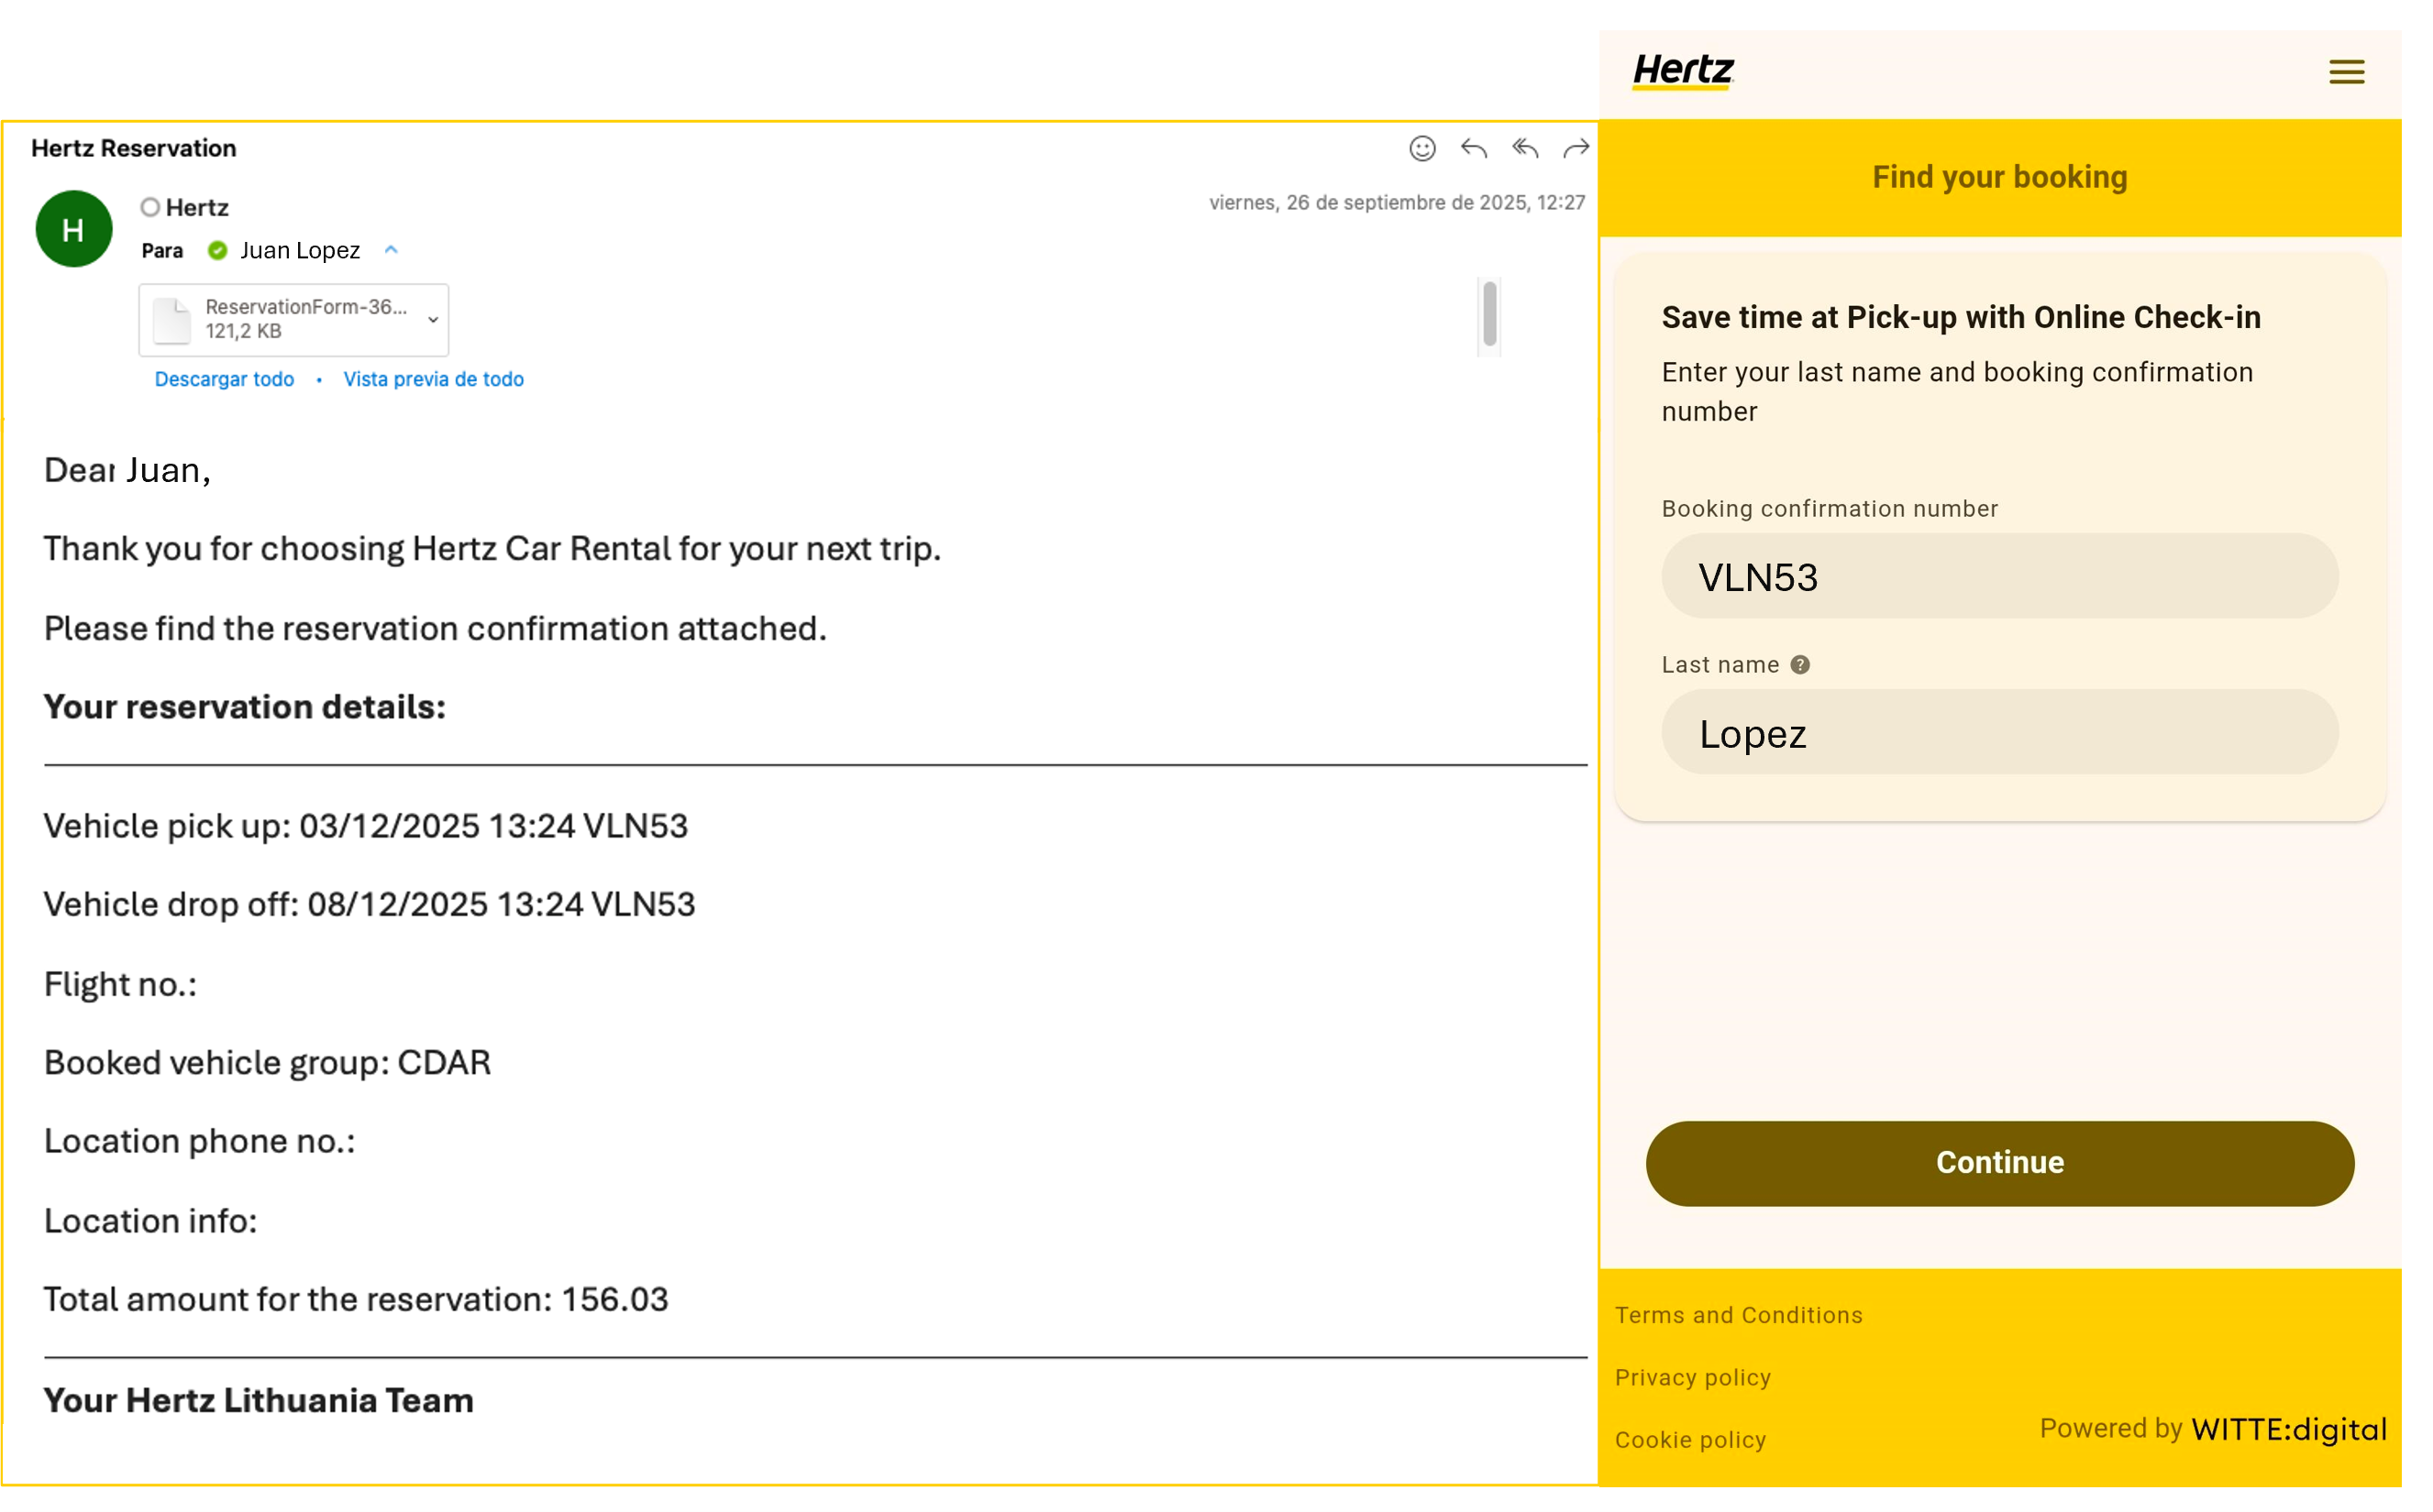Click Descargar todo link
Screen dimensions: 2433x1512
(224, 379)
